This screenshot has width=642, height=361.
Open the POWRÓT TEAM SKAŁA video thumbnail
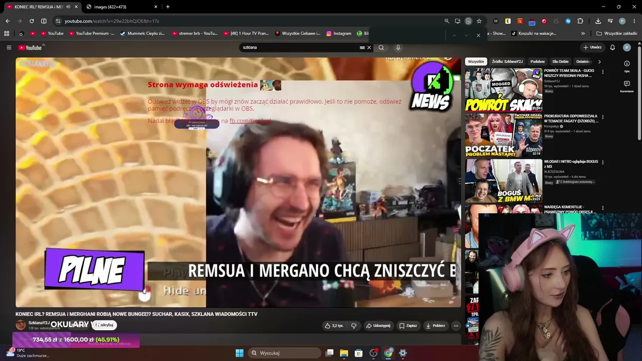pyautogui.click(x=504, y=90)
